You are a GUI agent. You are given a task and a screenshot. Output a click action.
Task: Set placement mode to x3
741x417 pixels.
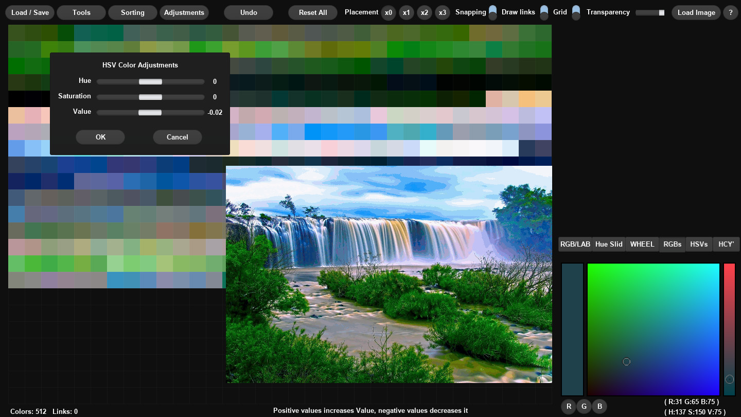tap(443, 12)
